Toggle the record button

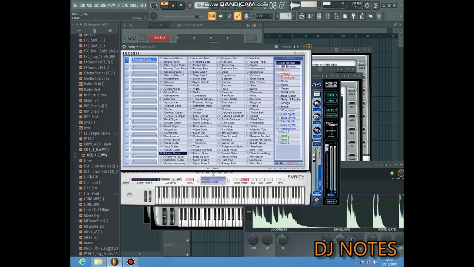pyautogui.click(x=190, y=5)
